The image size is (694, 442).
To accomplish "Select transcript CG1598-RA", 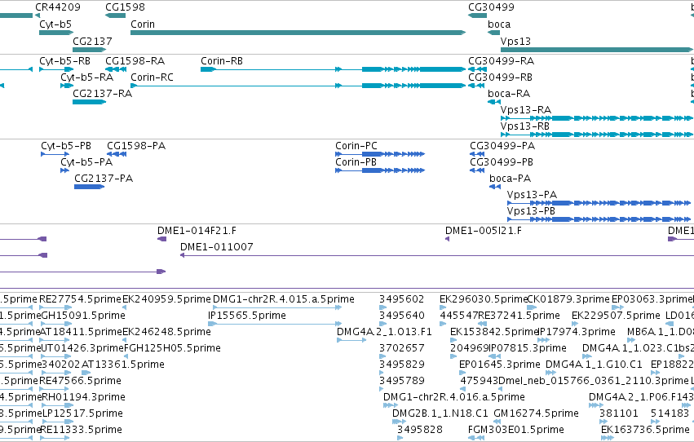I will (x=116, y=69).
